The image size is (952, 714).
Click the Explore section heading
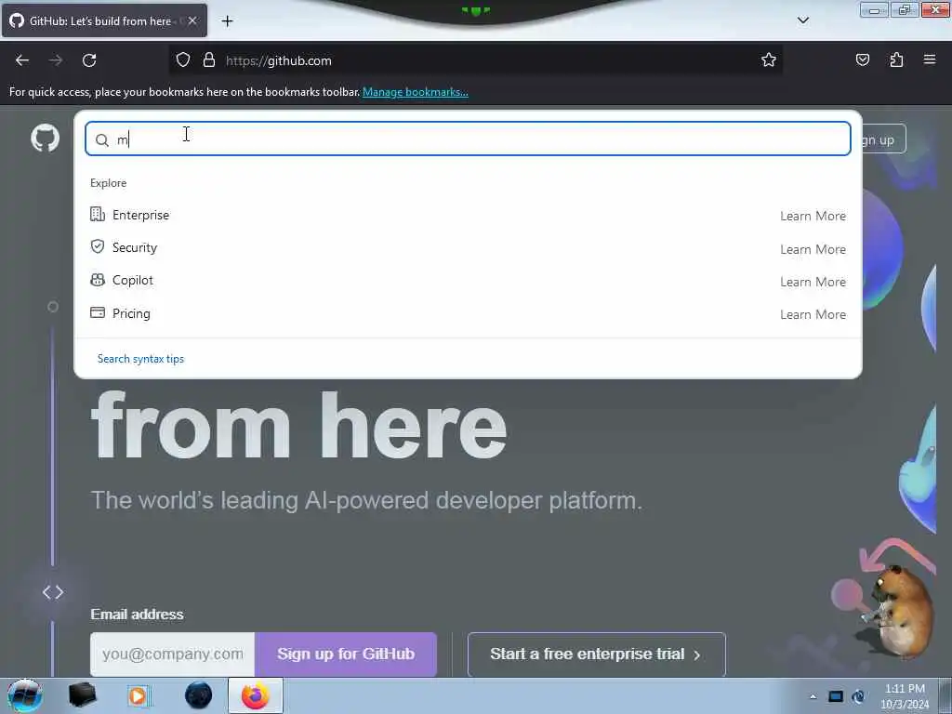click(108, 183)
